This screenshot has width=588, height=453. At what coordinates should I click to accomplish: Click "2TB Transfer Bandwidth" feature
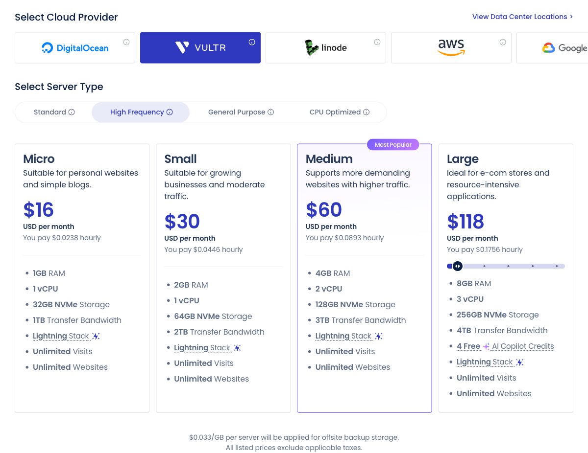click(219, 332)
